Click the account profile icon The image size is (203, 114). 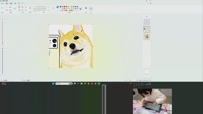coord(148,4)
